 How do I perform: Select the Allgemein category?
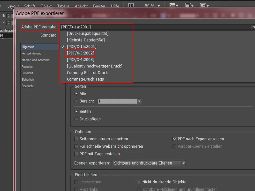coord(40,47)
